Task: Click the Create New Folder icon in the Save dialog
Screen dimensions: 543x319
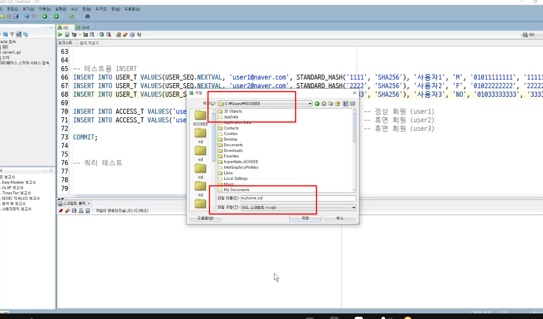Action: [x=337, y=103]
